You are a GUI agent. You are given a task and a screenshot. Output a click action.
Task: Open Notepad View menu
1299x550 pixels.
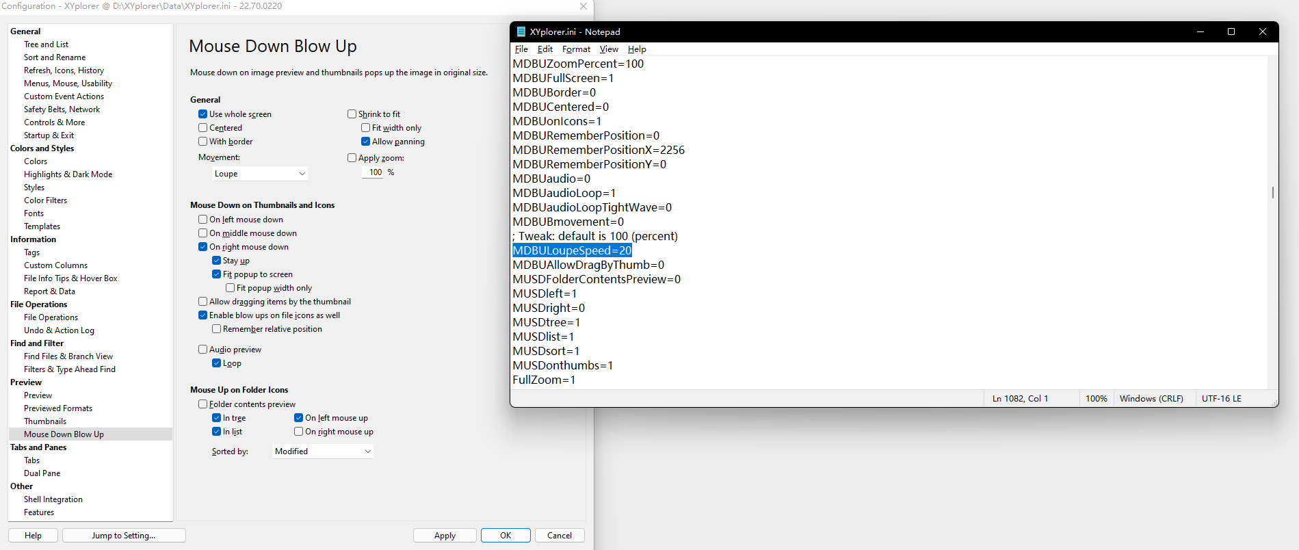609,49
